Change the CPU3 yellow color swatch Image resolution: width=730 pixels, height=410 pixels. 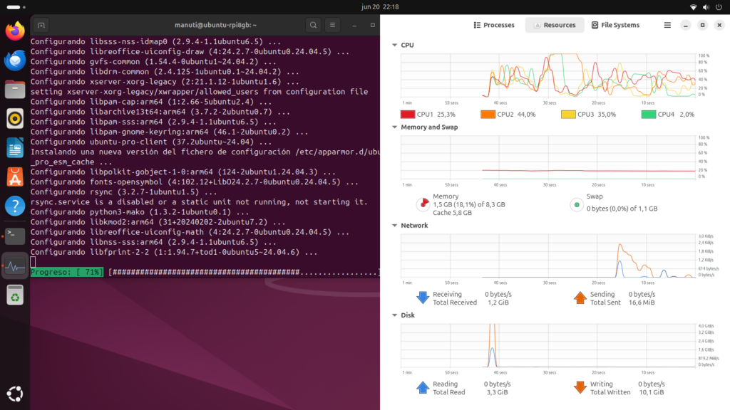(x=568, y=115)
